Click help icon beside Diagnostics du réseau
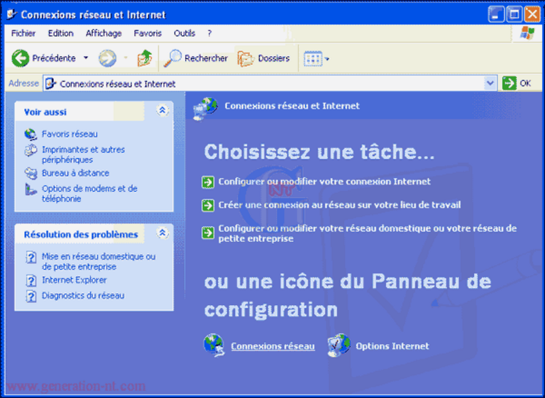Image resolution: width=545 pixels, height=398 pixels. pyautogui.click(x=31, y=296)
